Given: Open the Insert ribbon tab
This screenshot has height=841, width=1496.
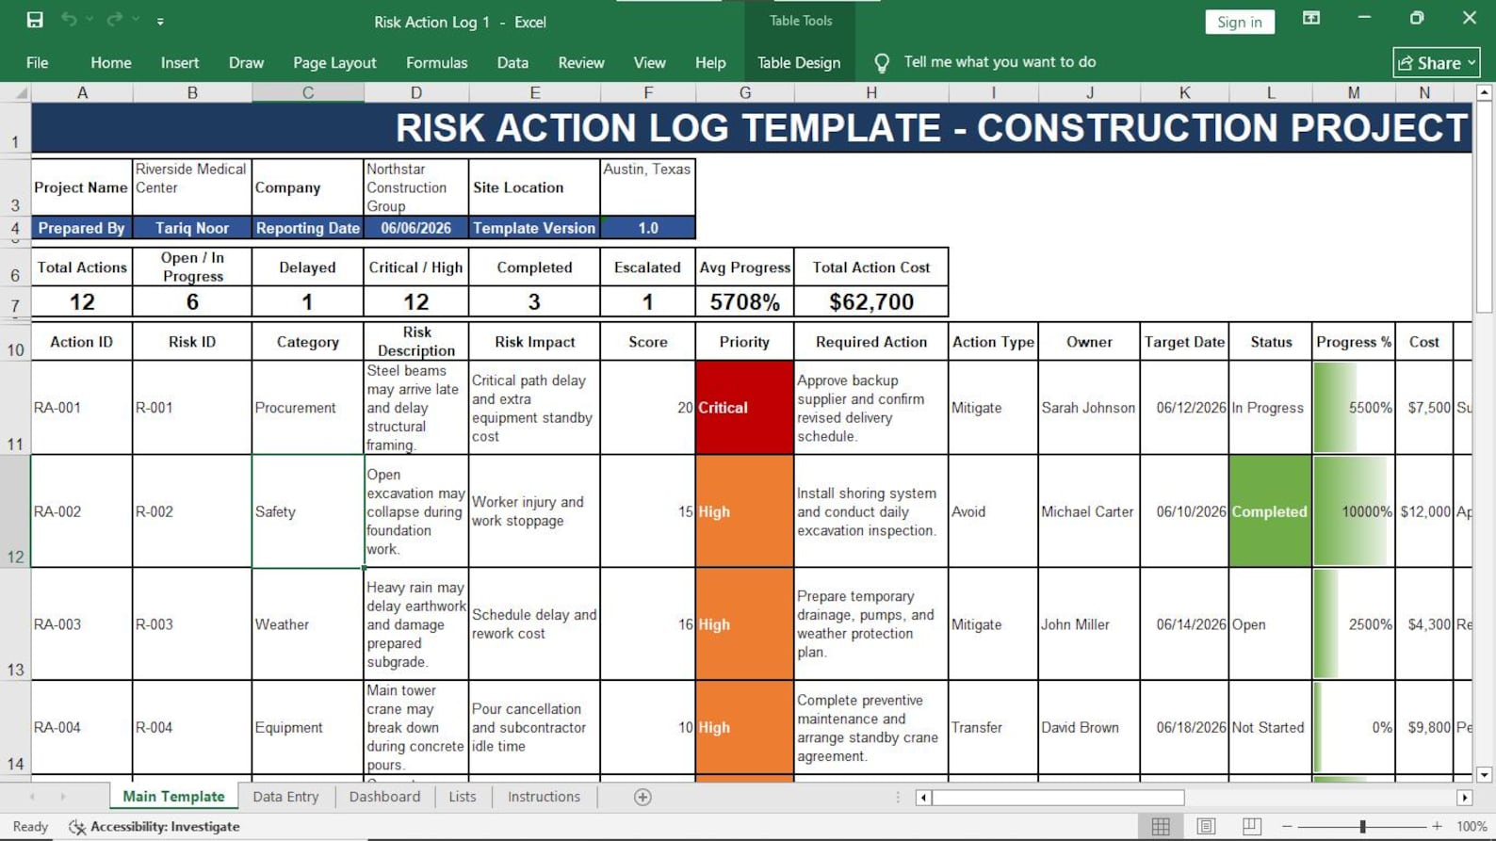Looking at the screenshot, I should tap(180, 62).
